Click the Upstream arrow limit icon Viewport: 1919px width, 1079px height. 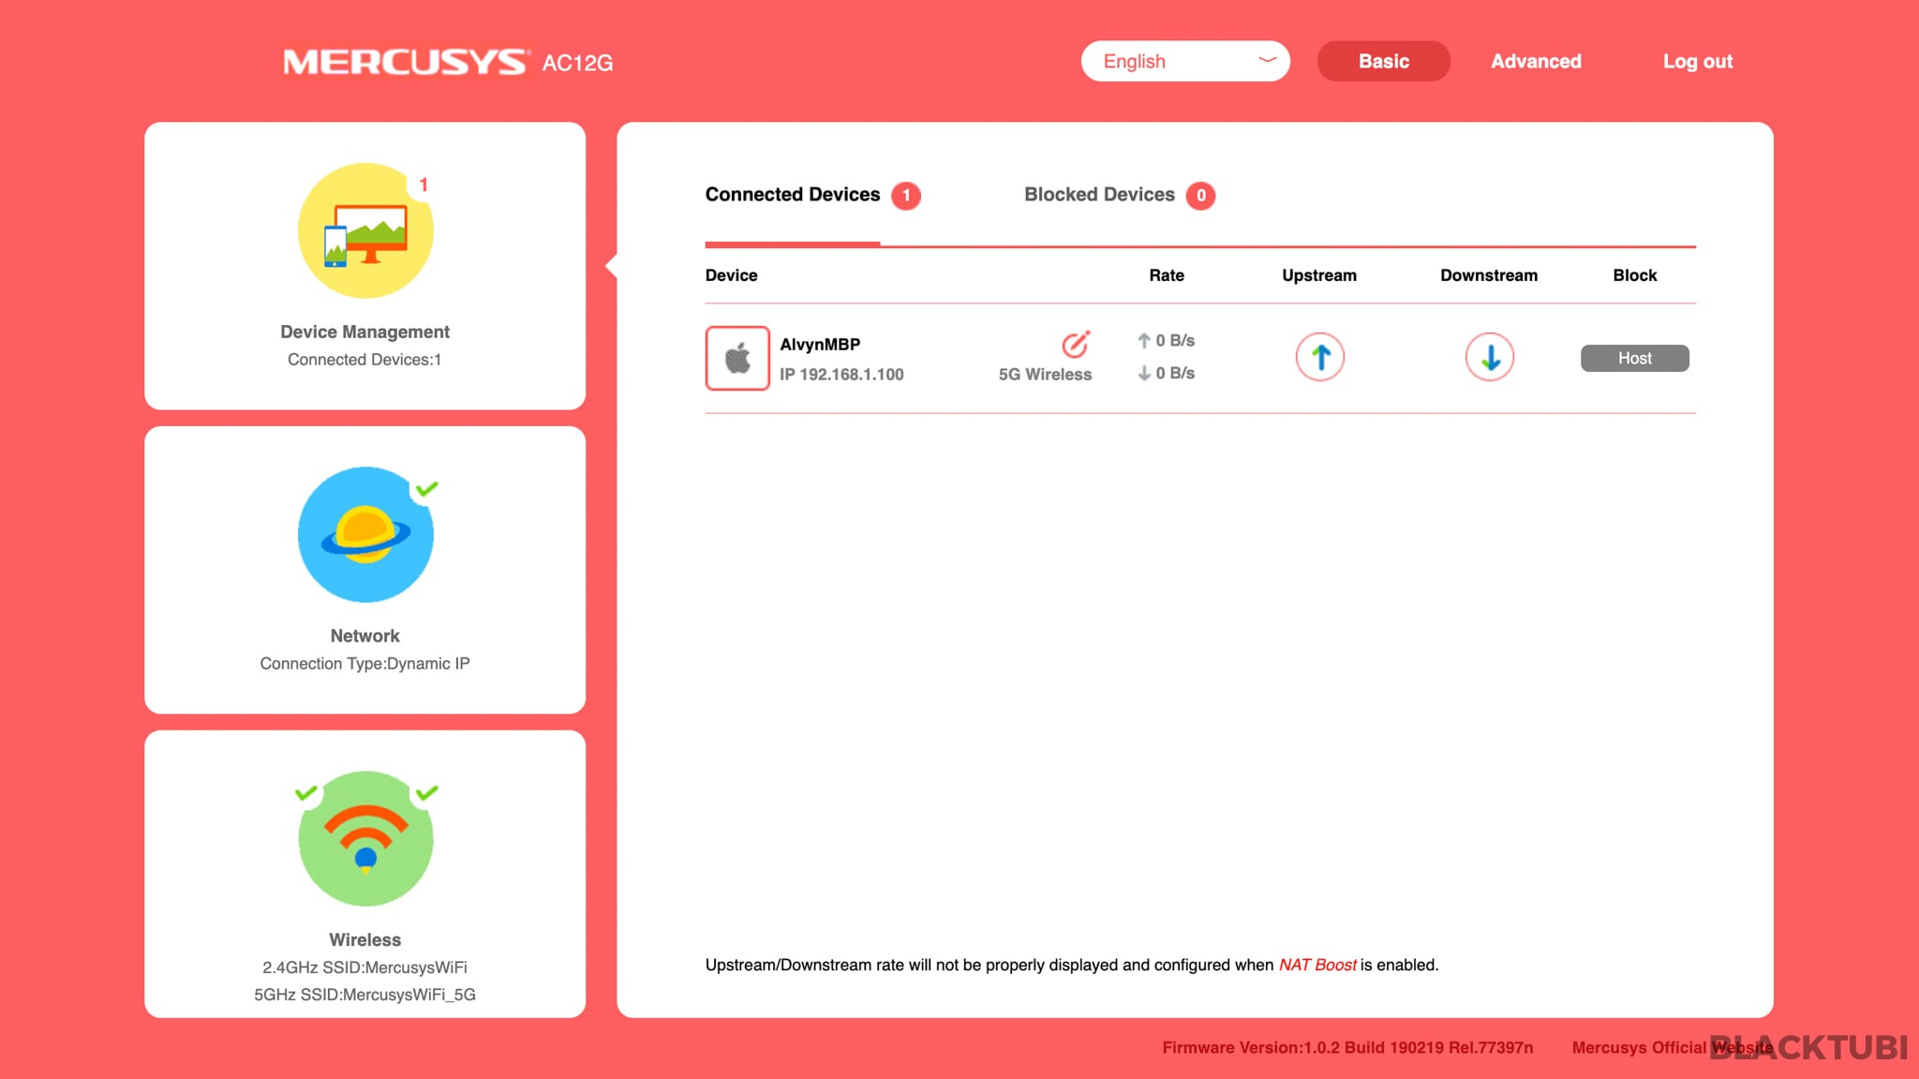1319,357
